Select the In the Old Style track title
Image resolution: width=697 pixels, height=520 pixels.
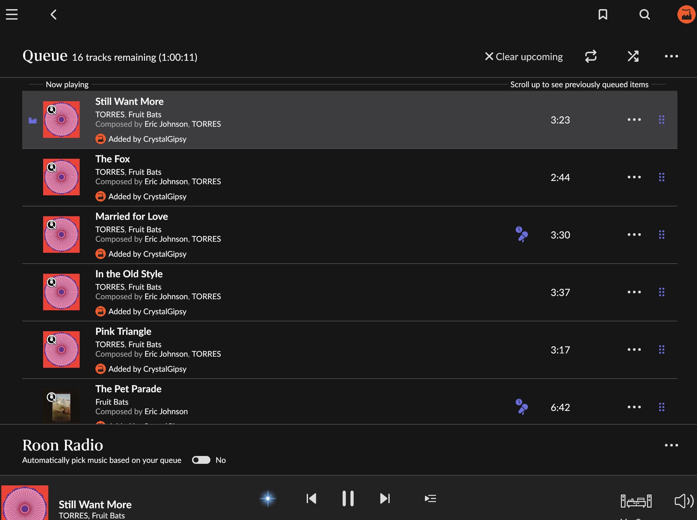click(x=129, y=274)
